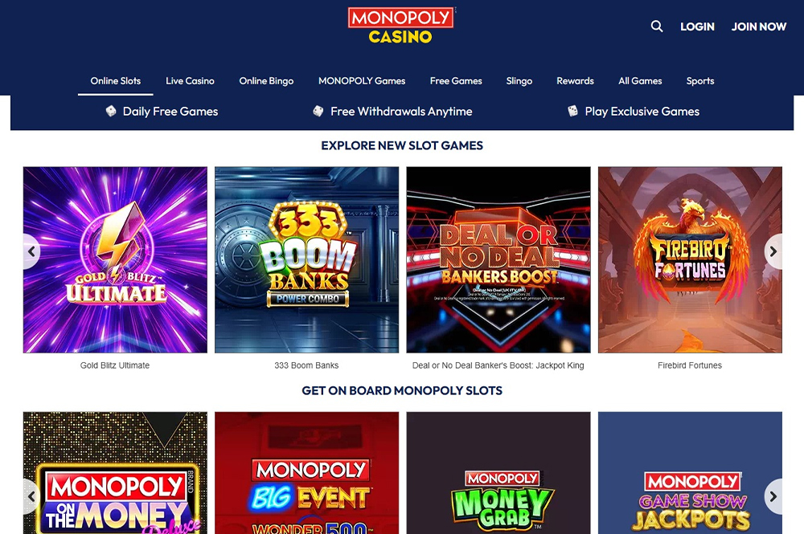Select the Monopoly Big Event game tile
This screenshot has height=534, width=804.
[x=306, y=473]
